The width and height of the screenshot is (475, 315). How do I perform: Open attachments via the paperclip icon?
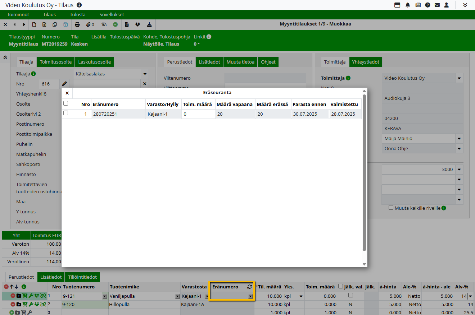tap(89, 24)
